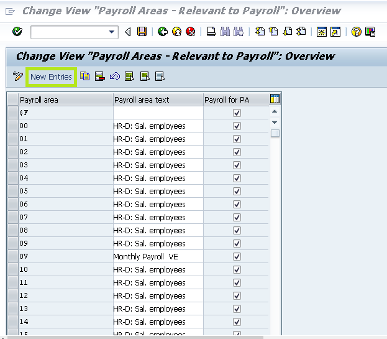Select the row selector for payroll area 01
The image size is (387, 339).
(x=13, y=139)
